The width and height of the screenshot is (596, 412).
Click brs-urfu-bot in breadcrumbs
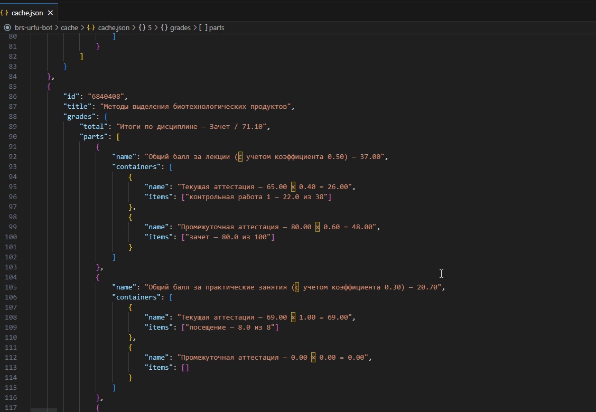[33, 28]
